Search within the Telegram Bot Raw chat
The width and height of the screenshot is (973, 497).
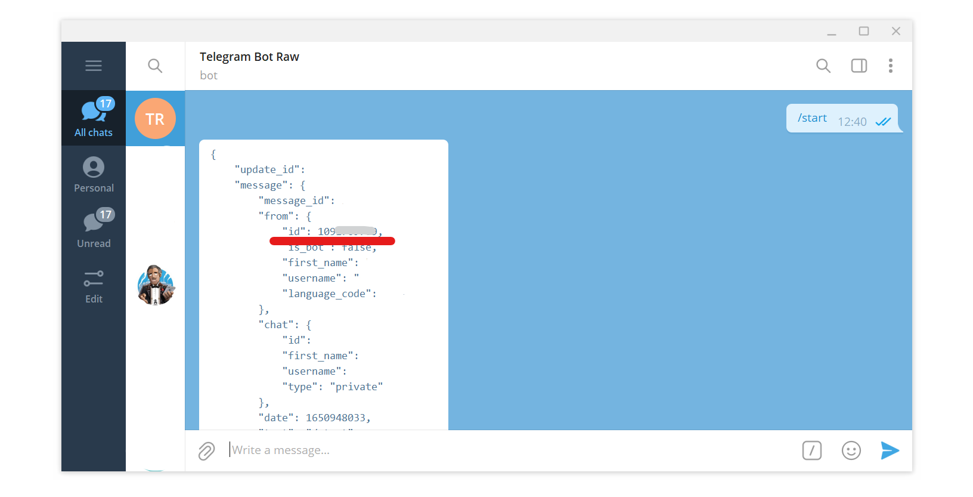[823, 66]
